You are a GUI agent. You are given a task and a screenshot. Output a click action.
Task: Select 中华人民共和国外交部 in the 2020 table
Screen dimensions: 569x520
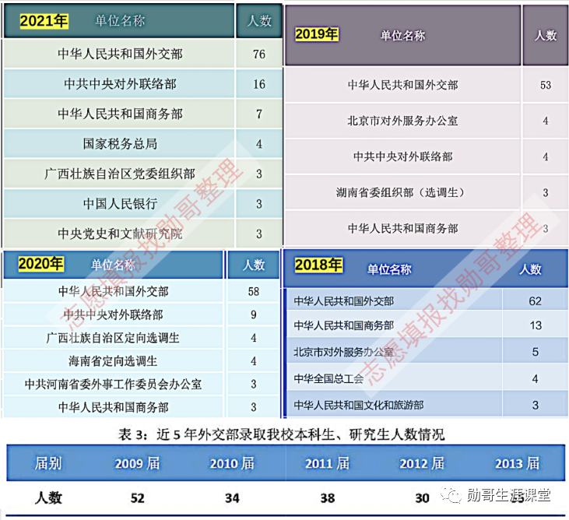(113, 291)
